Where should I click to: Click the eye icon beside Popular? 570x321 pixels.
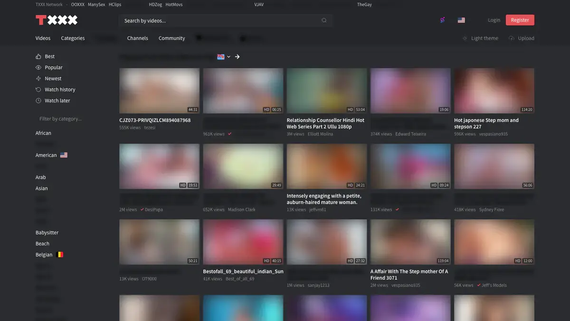click(x=38, y=68)
